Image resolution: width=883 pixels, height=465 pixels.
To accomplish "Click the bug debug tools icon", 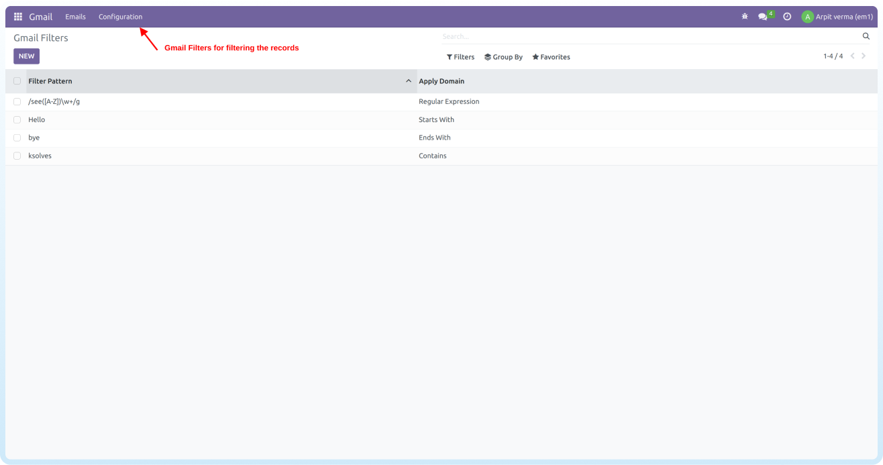I will 745,17.
